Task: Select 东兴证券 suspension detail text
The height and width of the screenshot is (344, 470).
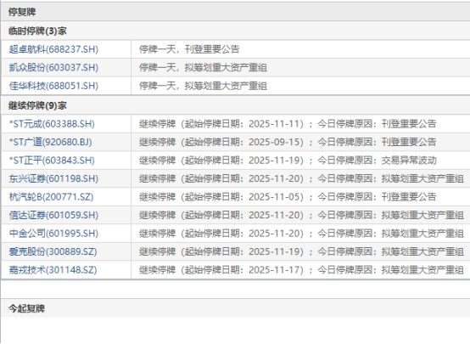Action: click(x=301, y=178)
